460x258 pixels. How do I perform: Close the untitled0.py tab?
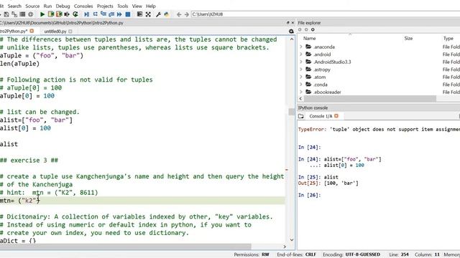point(70,32)
